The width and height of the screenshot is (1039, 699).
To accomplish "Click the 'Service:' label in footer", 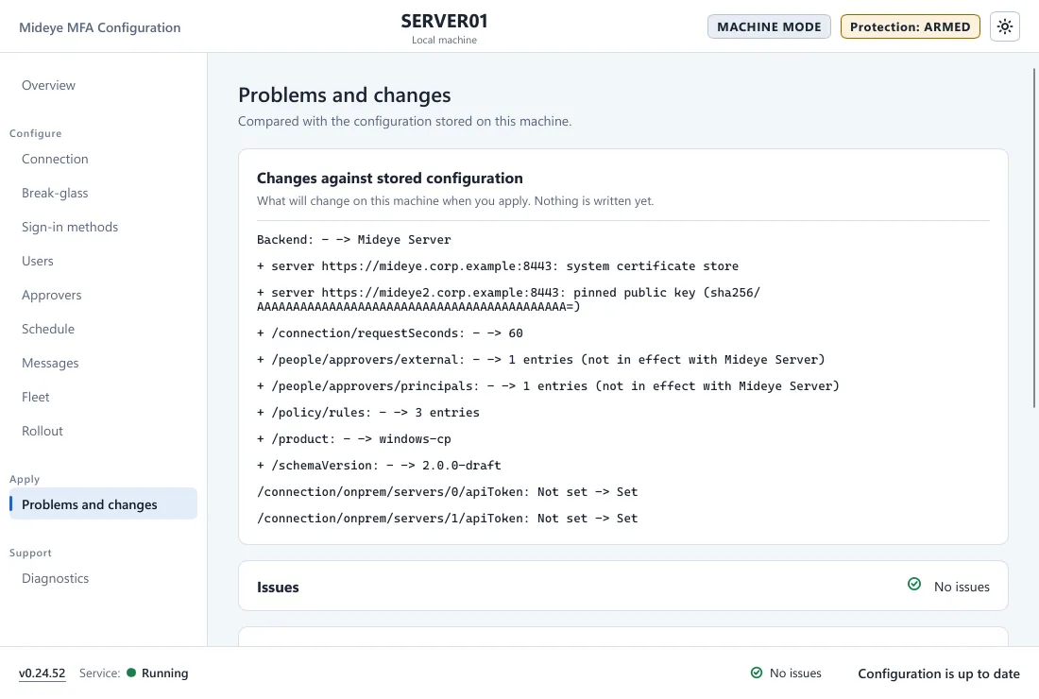I will click(x=99, y=673).
